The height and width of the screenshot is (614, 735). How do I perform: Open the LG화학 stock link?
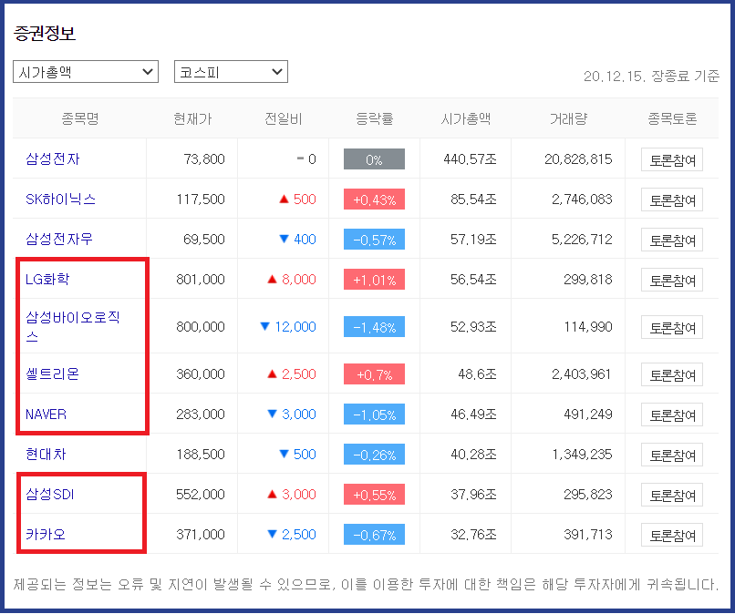(47, 279)
